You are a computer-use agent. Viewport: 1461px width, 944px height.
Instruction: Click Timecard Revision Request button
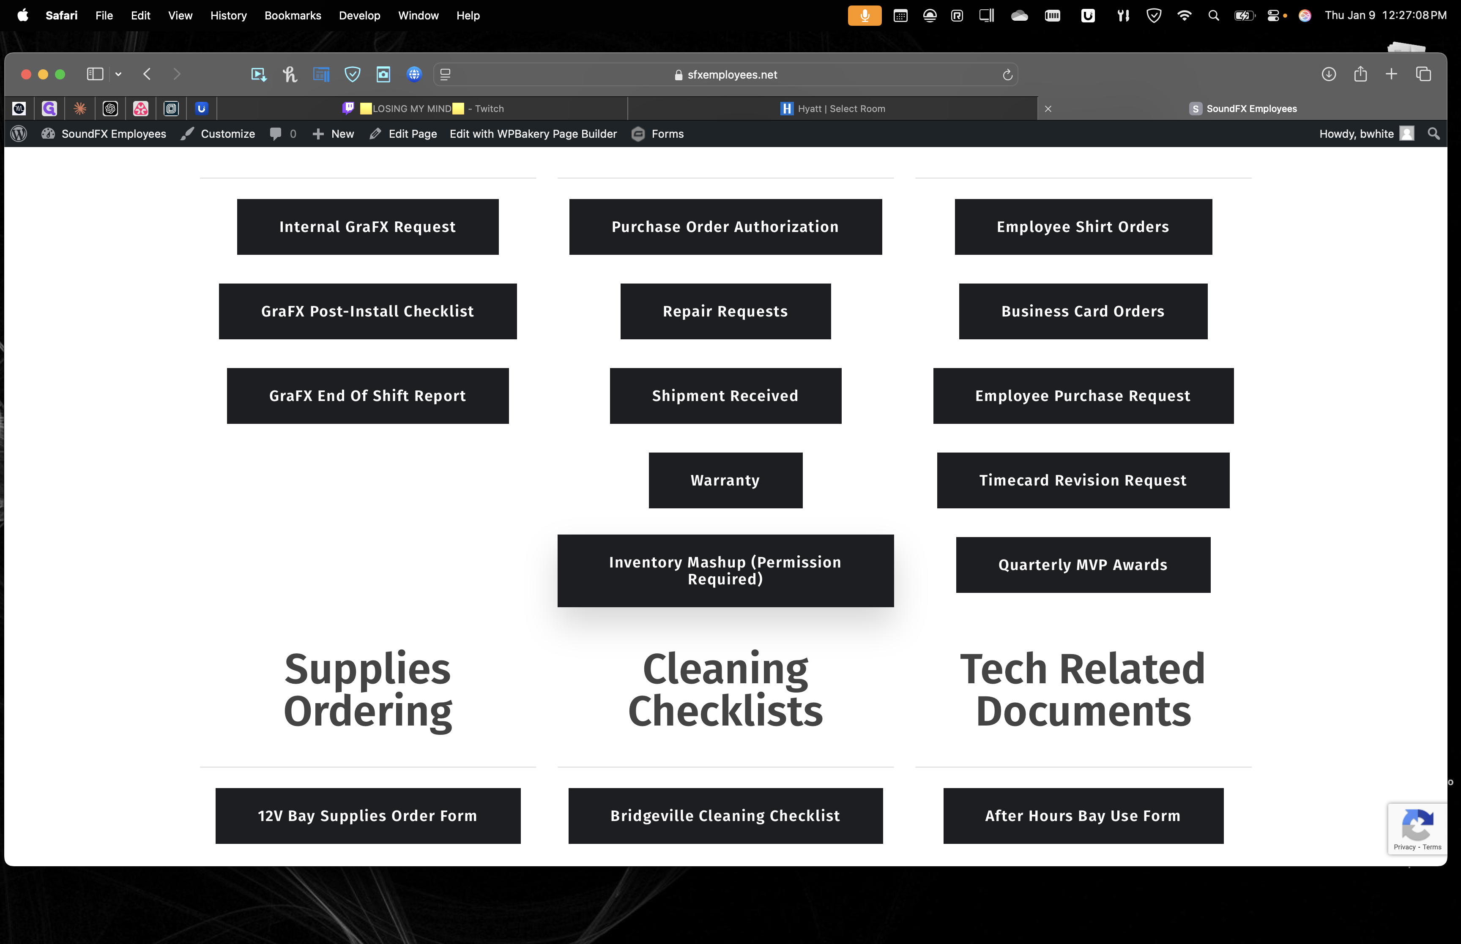(1083, 480)
